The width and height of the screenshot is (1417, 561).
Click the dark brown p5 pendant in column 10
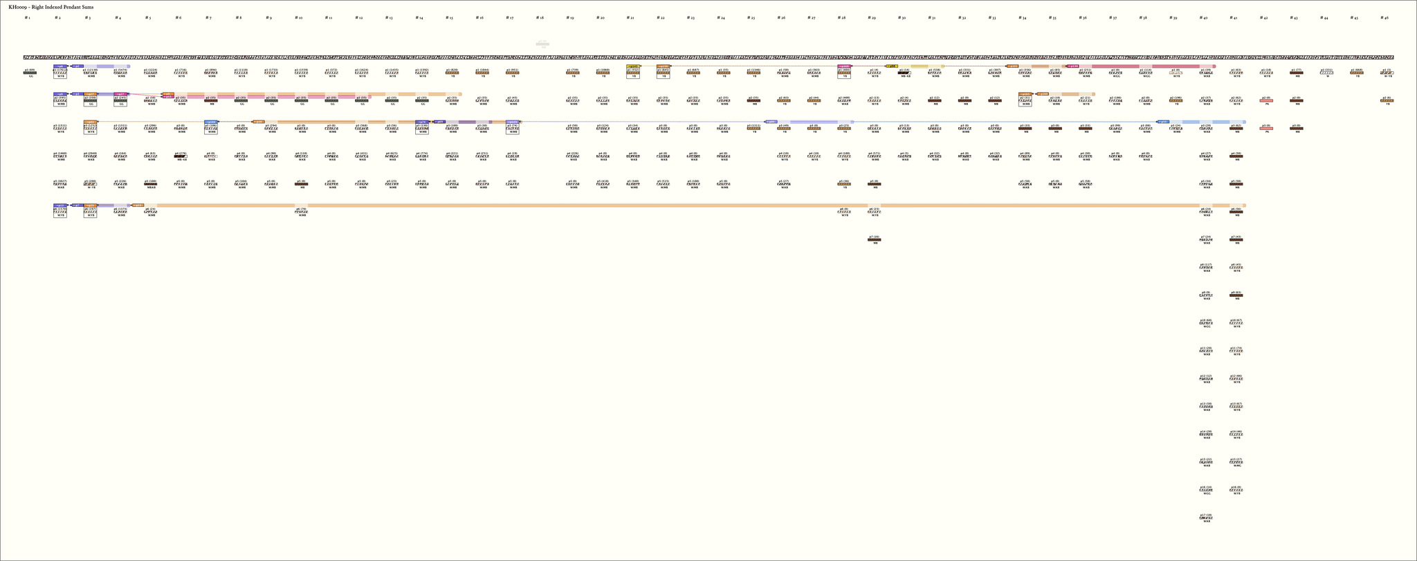[x=301, y=184]
